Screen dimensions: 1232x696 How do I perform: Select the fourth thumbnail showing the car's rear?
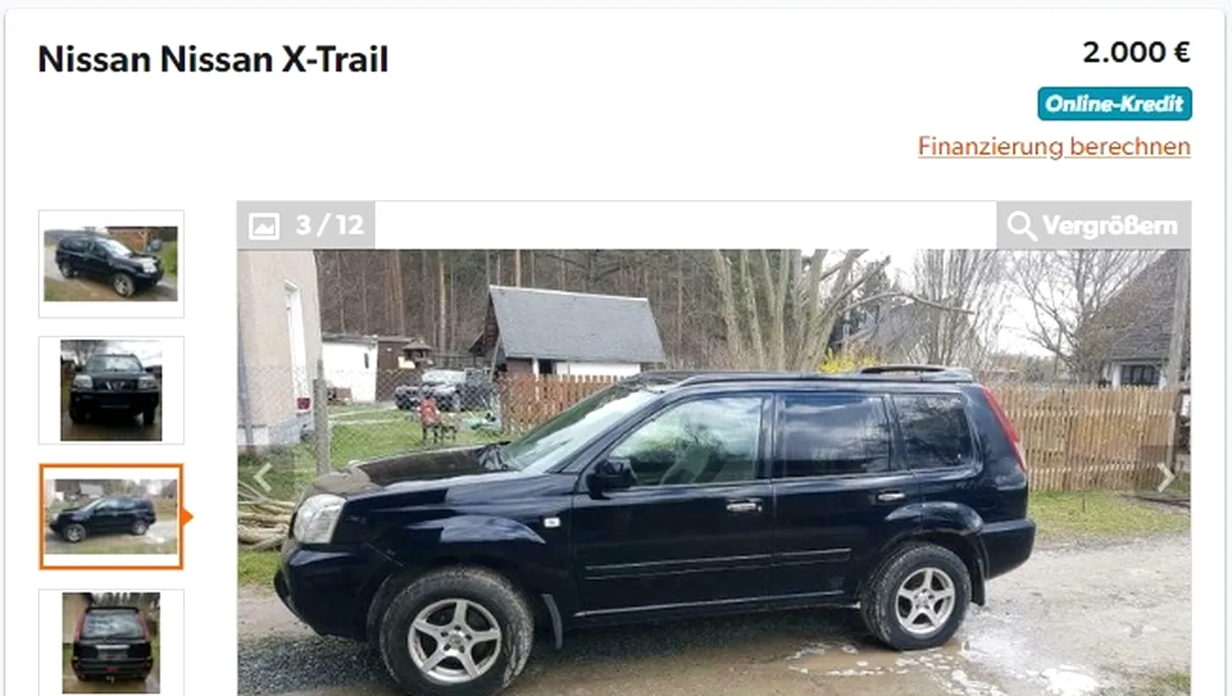coord(110,642)
